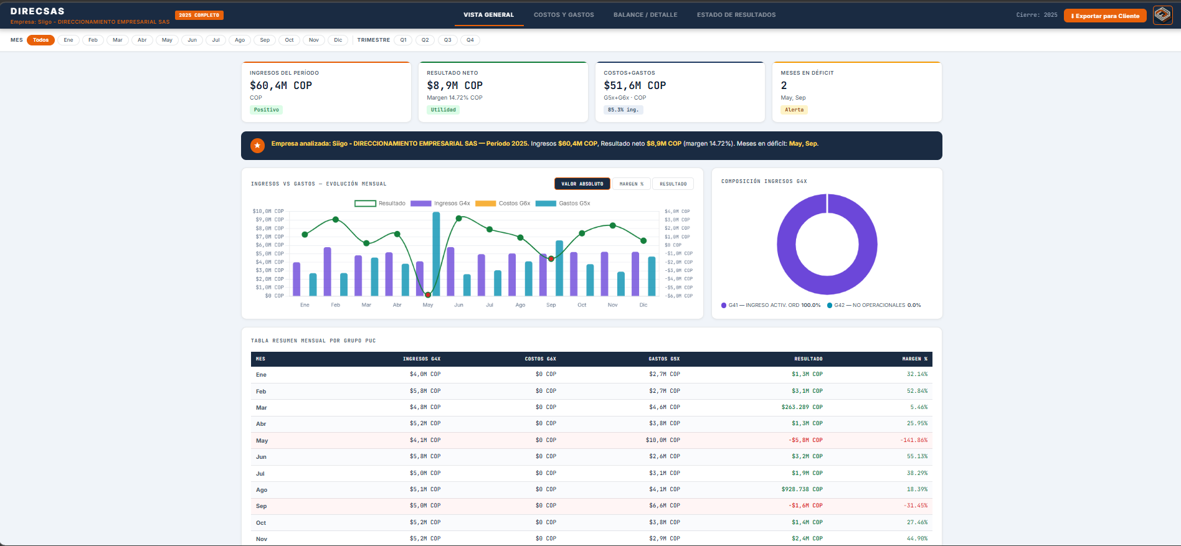Click the $263.289 COP result for Mar
Screen dimensions: 1181x546
[802, 407]
